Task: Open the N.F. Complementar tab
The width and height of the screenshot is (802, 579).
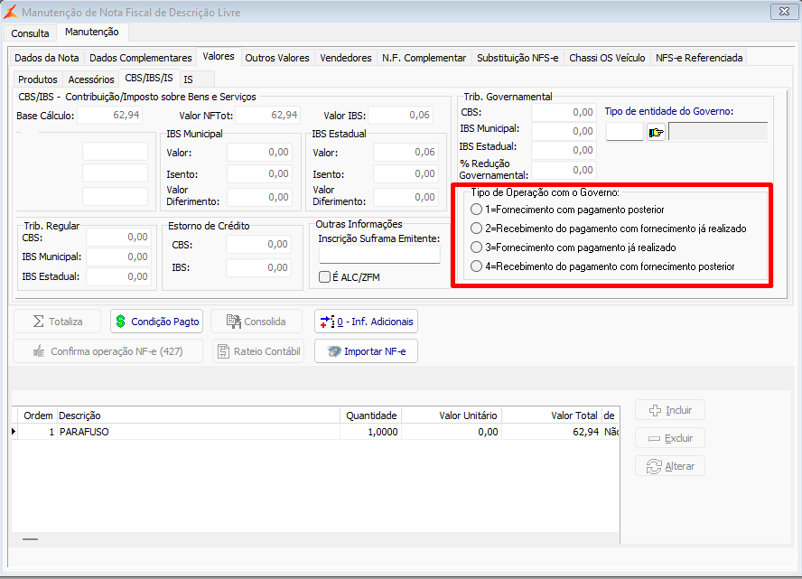Action: pyautogui.click(x=424, y=58)
